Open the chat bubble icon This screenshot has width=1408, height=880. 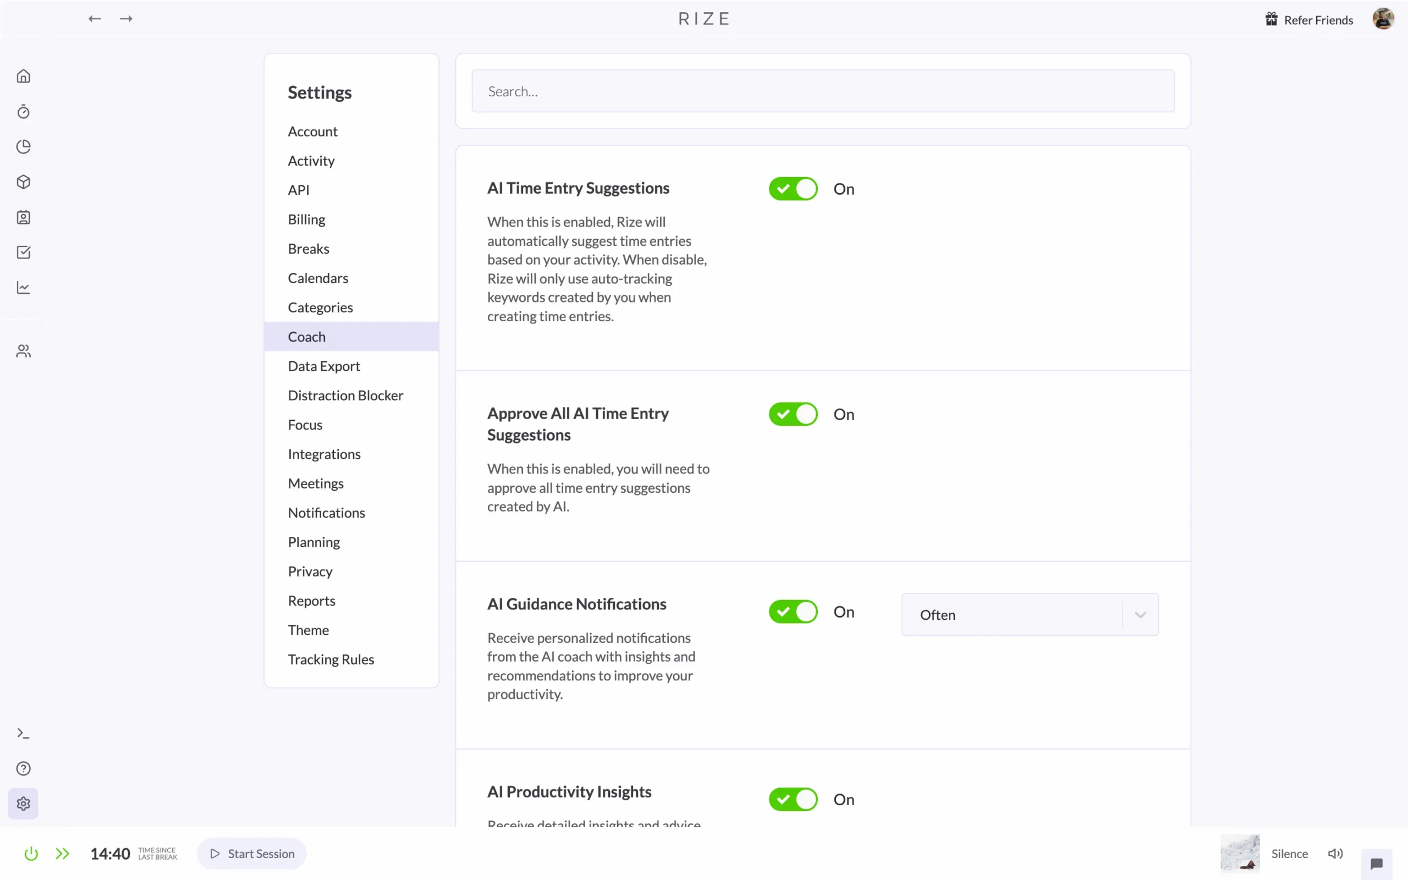[x=1376, y=864]
